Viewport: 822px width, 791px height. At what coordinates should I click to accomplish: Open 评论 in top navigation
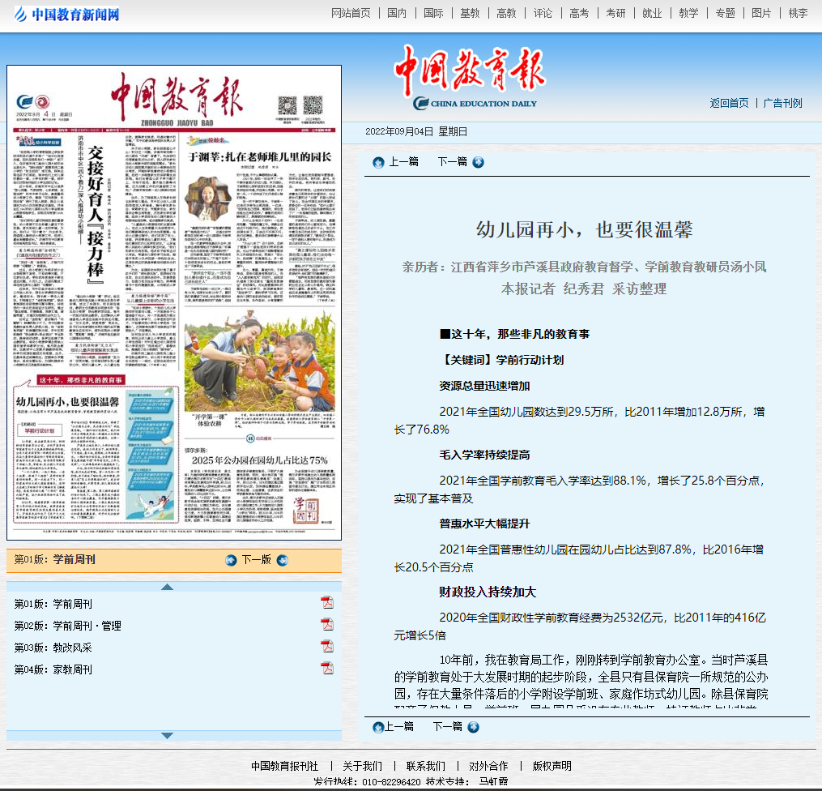click(543, 13)
